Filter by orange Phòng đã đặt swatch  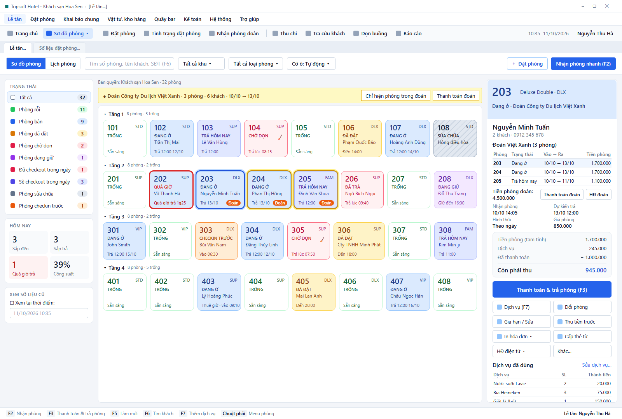[13, 133]
